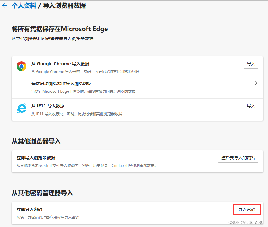Go back using the left arrow icon
The image size is (268, 227).
click(x=5, y=6)
